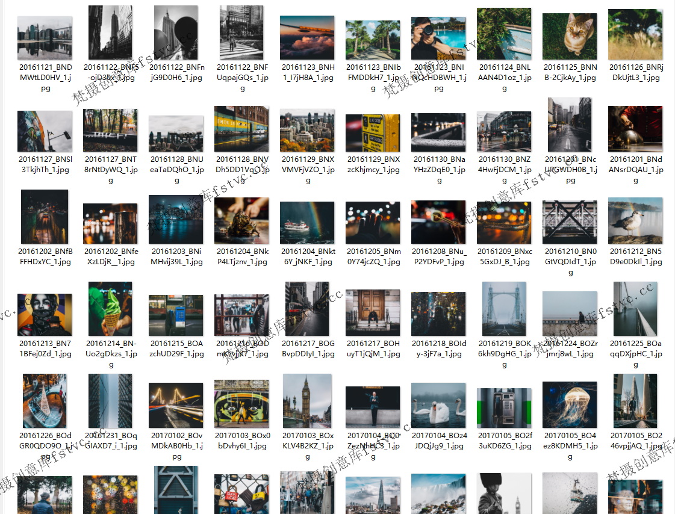Image resolution: width=675 pixels, height=514 pixels.
Task: Select crosswalk photo 20161122_BNFUqpajGQs_1.jpg
Action: (241, 33)
